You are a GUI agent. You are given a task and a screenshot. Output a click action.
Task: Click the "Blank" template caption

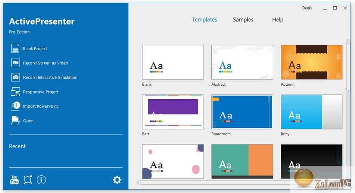(x=147, y=84)
